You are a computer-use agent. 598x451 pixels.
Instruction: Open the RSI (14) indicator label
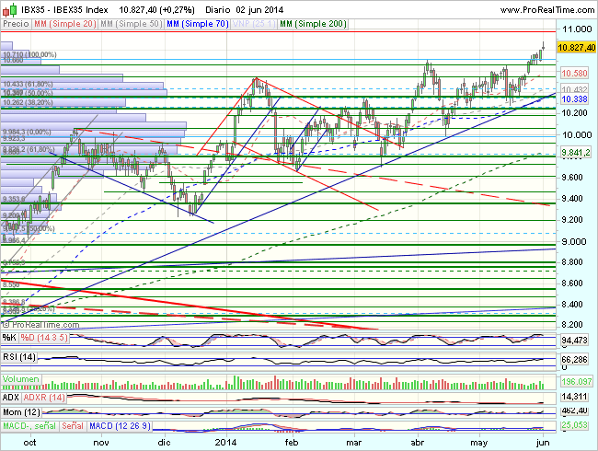17,356
